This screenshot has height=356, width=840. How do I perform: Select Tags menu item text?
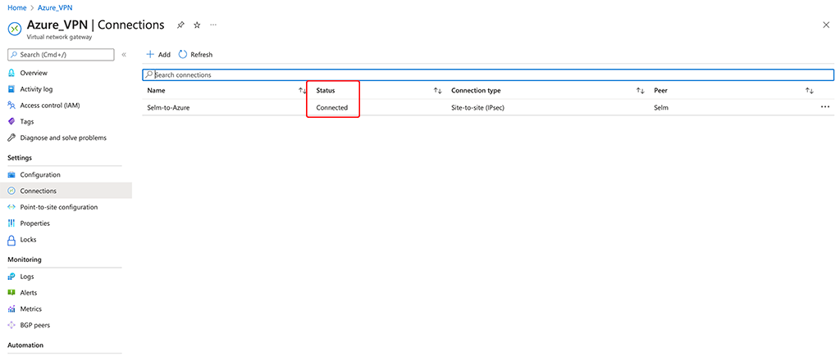(27, 121)
